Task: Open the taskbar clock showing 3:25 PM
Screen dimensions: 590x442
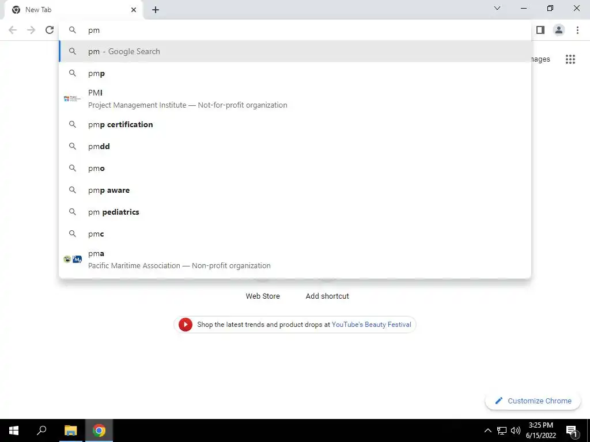Action: pyautogui.click(x=540, y=430)
